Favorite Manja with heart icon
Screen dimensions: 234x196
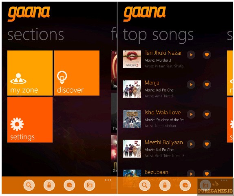point(207,85)
